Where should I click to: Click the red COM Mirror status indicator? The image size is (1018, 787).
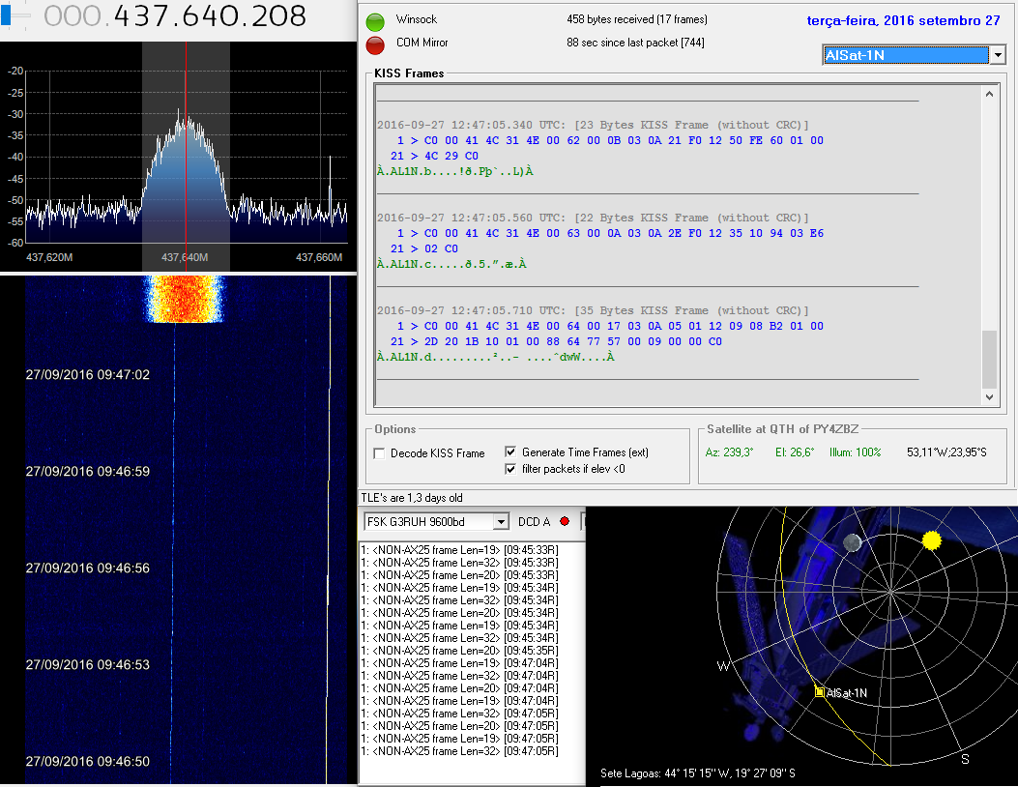tap(376, 44)
